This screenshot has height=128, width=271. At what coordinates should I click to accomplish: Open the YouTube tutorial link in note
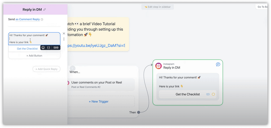point(97,46)
